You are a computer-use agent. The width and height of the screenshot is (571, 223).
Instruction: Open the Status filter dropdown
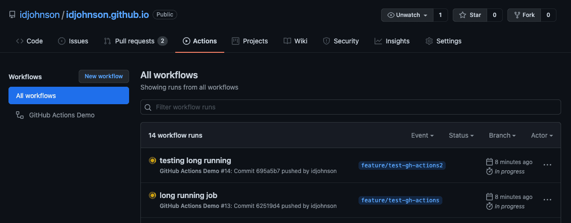click(x=461, y=135)
